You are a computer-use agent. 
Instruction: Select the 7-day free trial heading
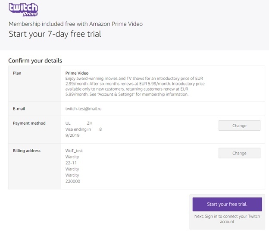(x=55, y=34)
